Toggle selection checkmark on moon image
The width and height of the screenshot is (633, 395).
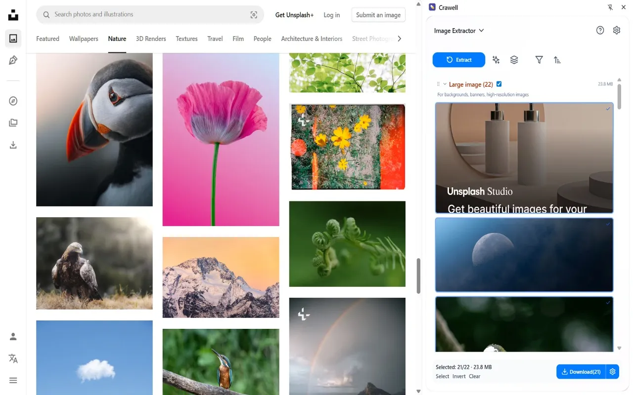pyautogui.click(x=608, y=224)
